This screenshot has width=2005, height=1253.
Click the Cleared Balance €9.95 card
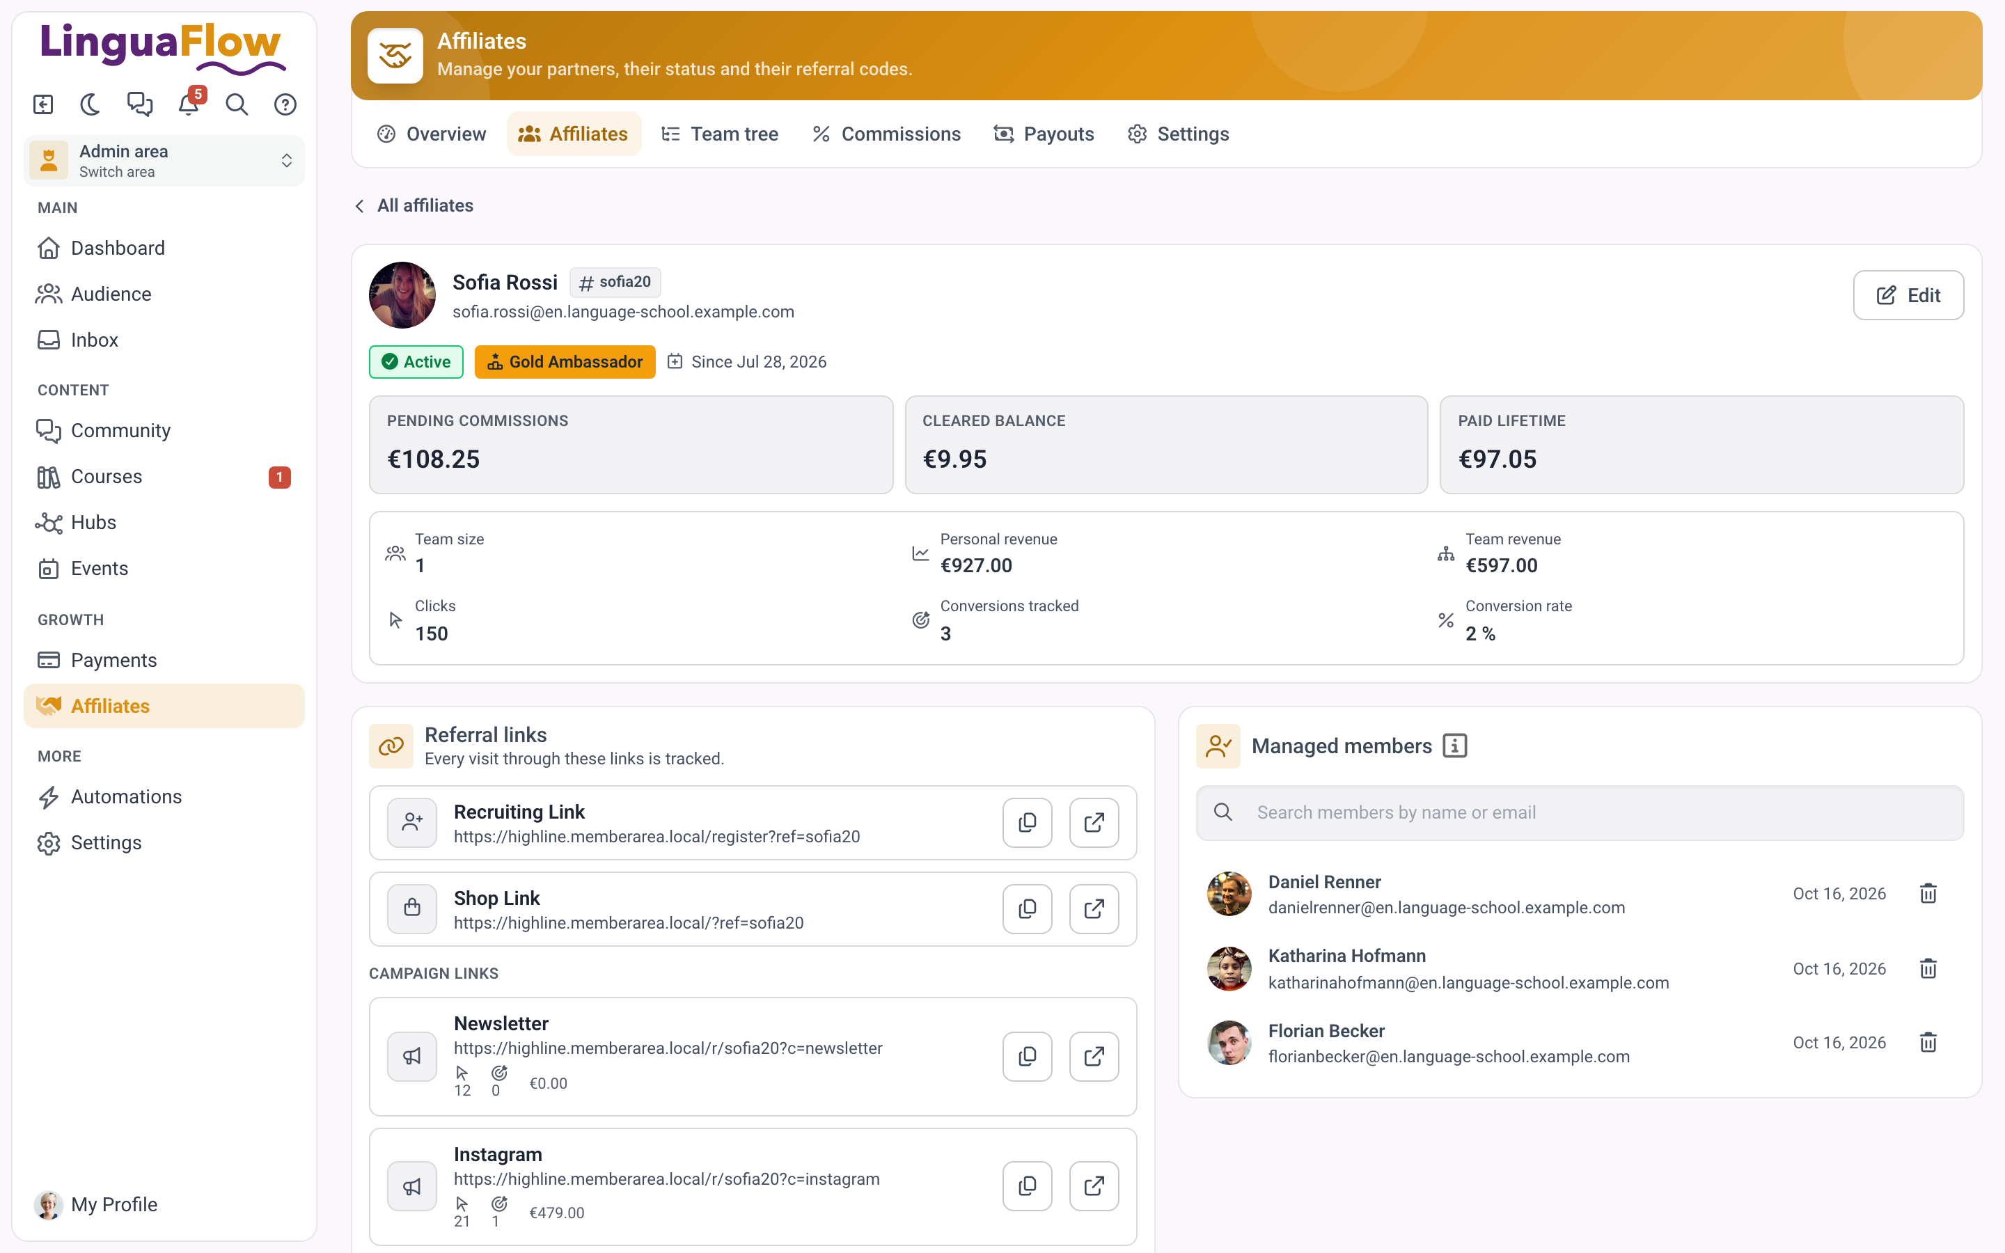click(x=1165, y=445)
